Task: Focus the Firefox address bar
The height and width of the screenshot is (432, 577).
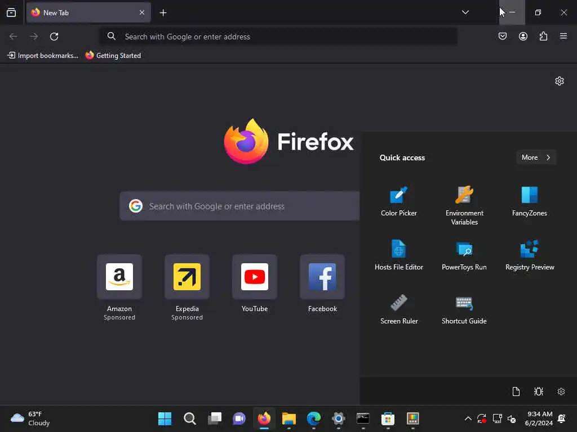Action: (278, 37)
